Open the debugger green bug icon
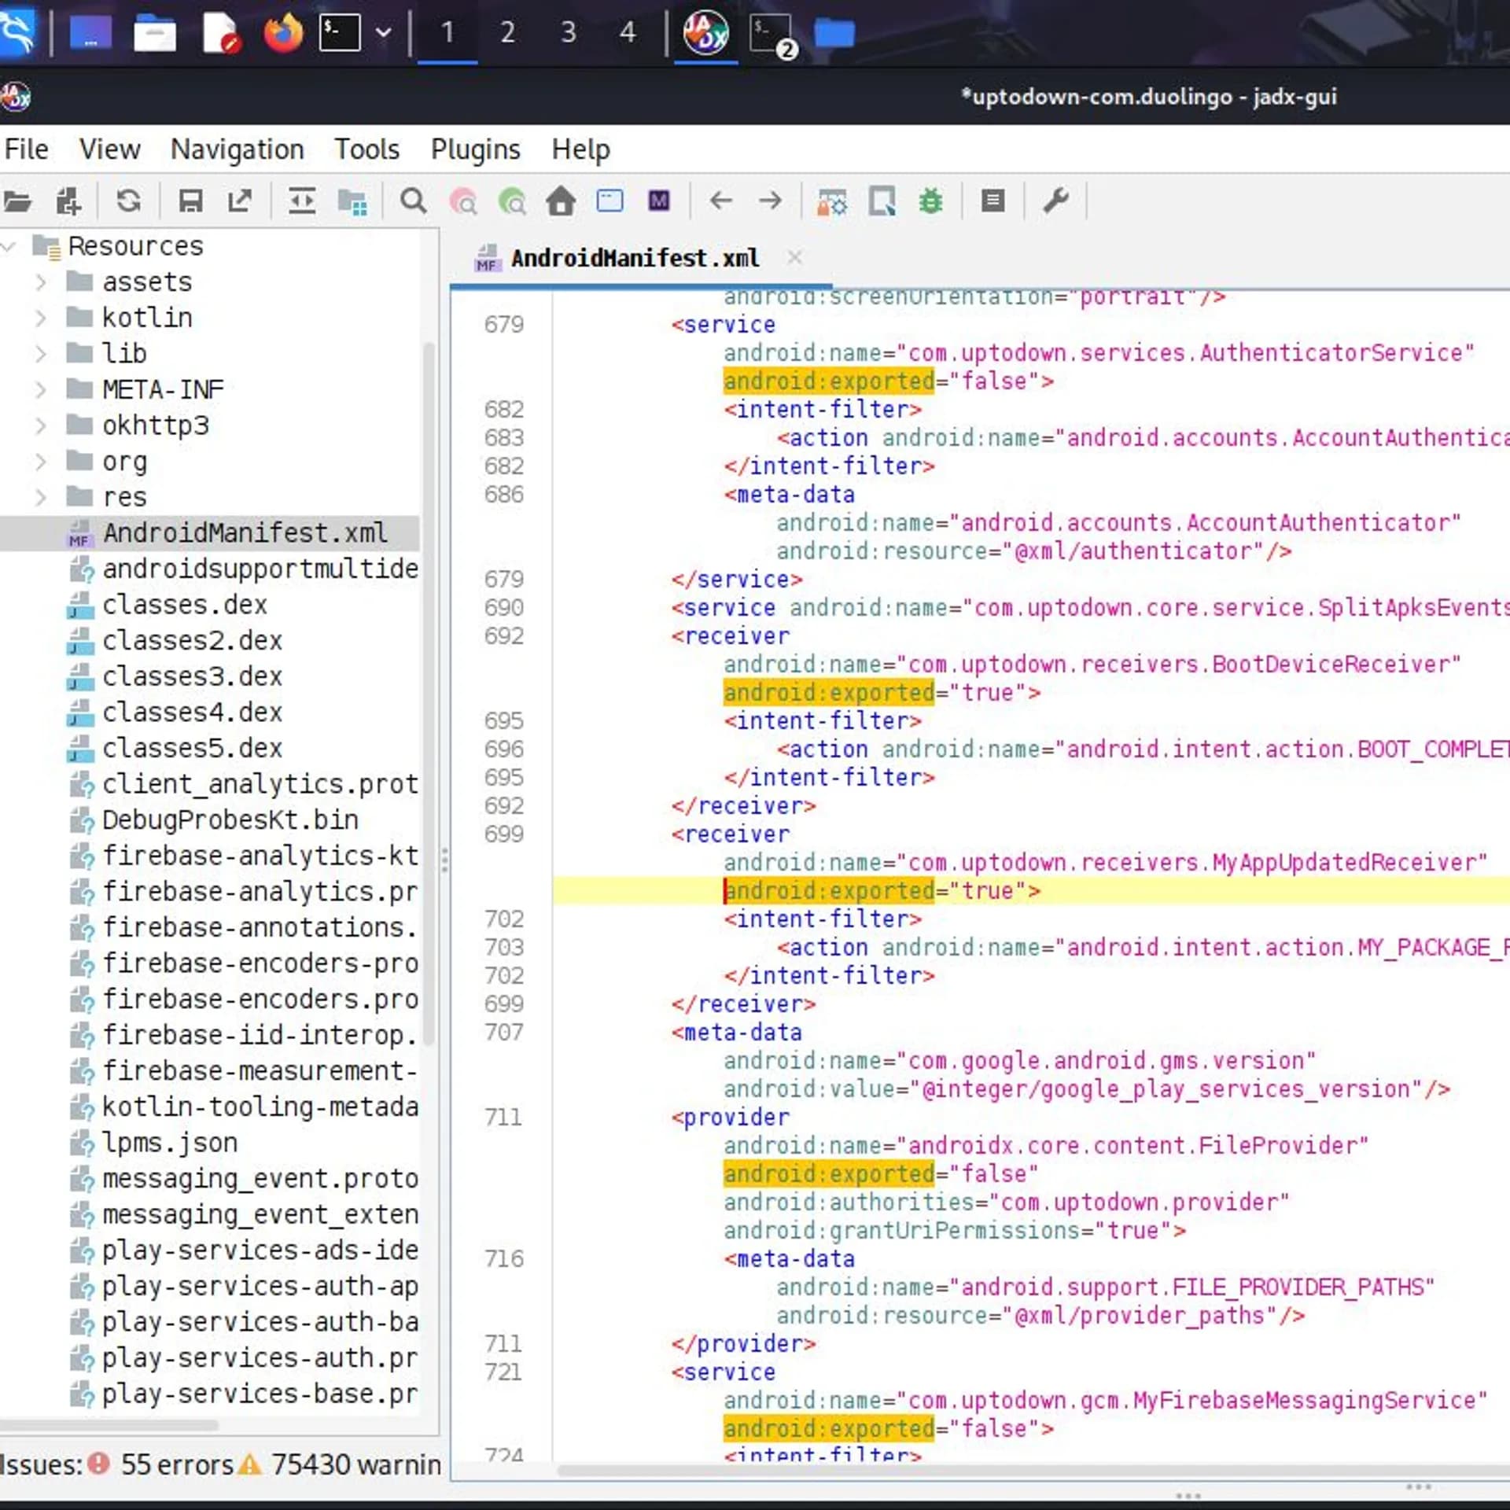The image size is (1510, 1510). point(931,201)
